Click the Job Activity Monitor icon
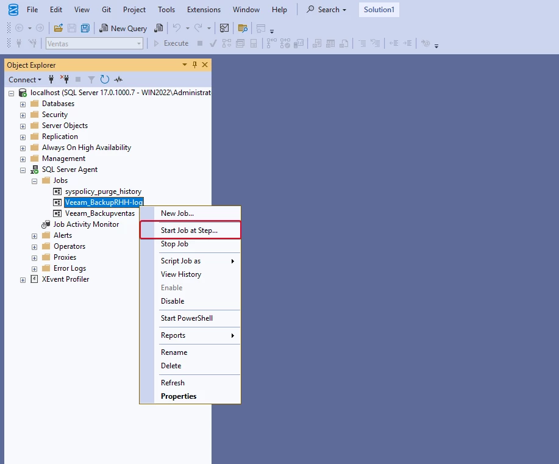 (46, 224)
